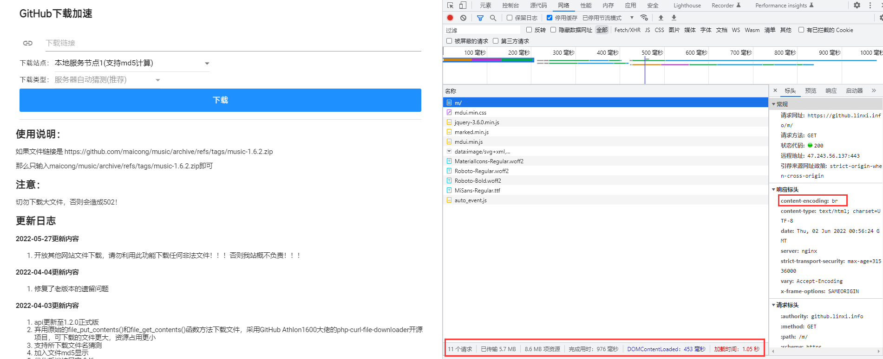Click MaterialIcons-Regular.woff2 font icon
883x359 pixels.
[449, 161]
